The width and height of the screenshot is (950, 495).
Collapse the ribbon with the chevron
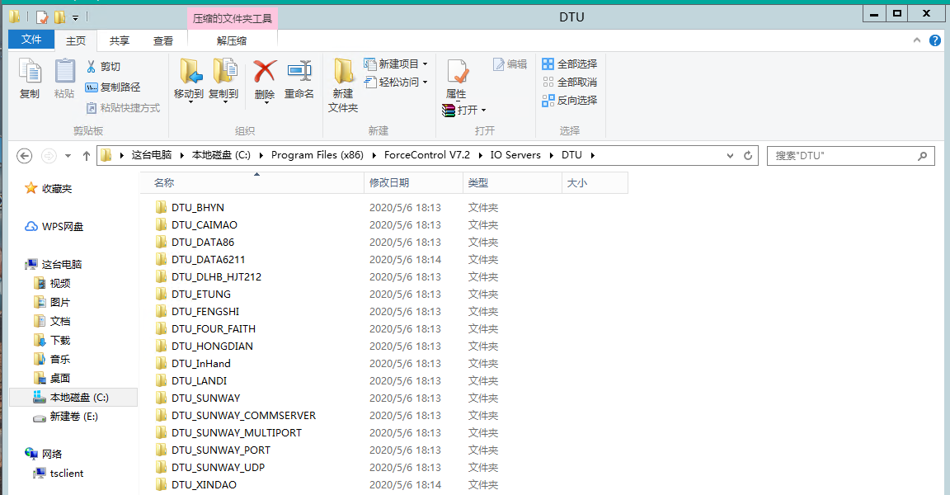[x=916, y=40]
